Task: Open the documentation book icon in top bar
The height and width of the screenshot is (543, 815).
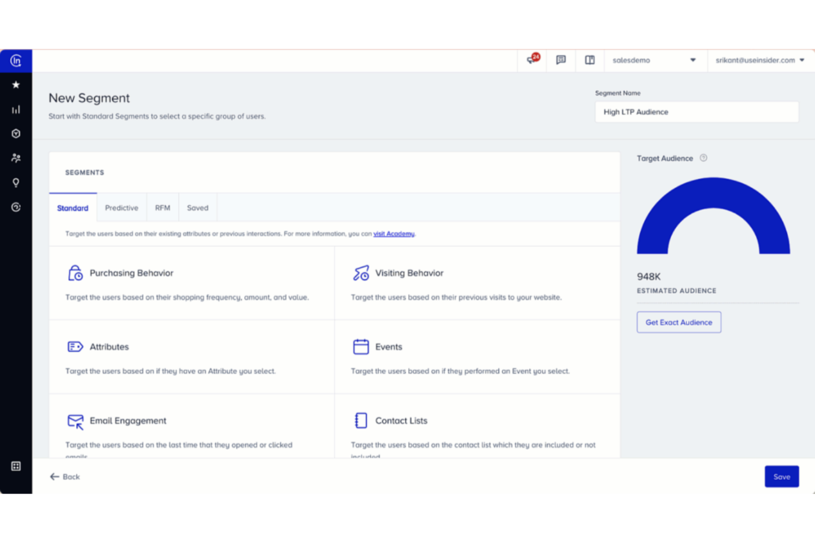Action: point(590,61)
